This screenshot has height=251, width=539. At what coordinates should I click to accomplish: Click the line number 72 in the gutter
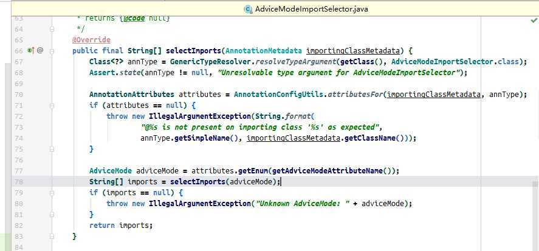coord(19,116)
